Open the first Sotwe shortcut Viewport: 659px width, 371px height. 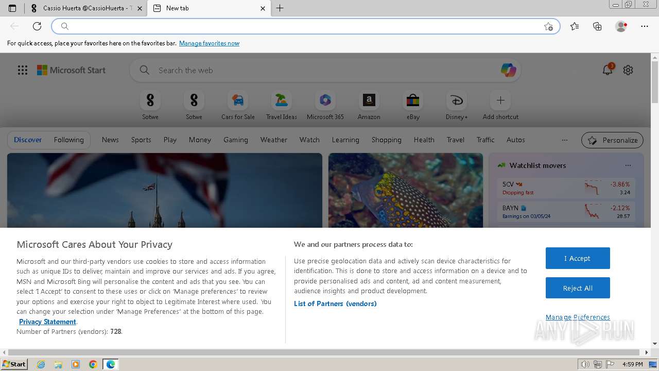[150, 105]
